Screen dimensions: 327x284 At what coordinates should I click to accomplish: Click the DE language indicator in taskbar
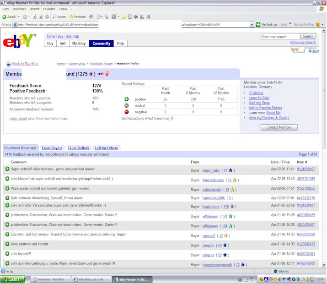pyautogui.click(x=240, y=279)
